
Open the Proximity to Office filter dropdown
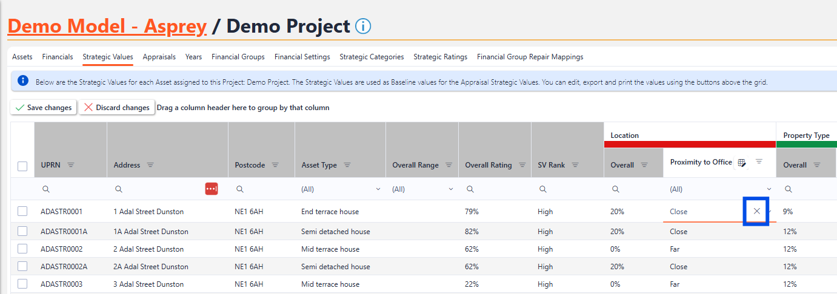point(769,189)
